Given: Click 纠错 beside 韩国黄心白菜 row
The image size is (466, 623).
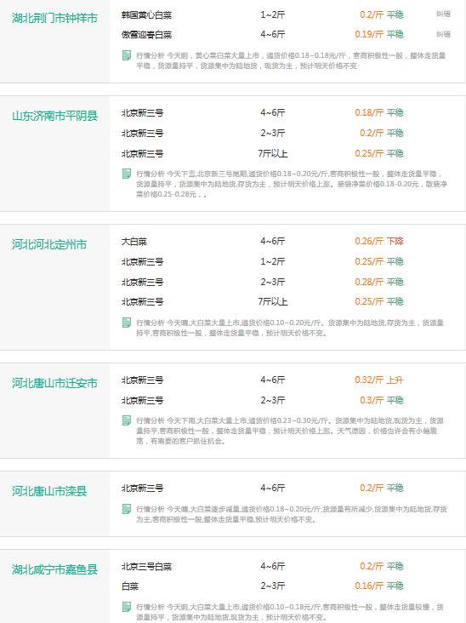Looking at the screenshot, I should pyautogui.click(x=443, y=14).
